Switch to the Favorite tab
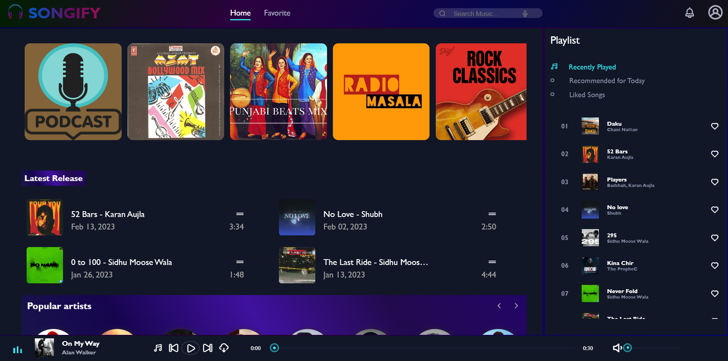 click(x=277, y=13)
